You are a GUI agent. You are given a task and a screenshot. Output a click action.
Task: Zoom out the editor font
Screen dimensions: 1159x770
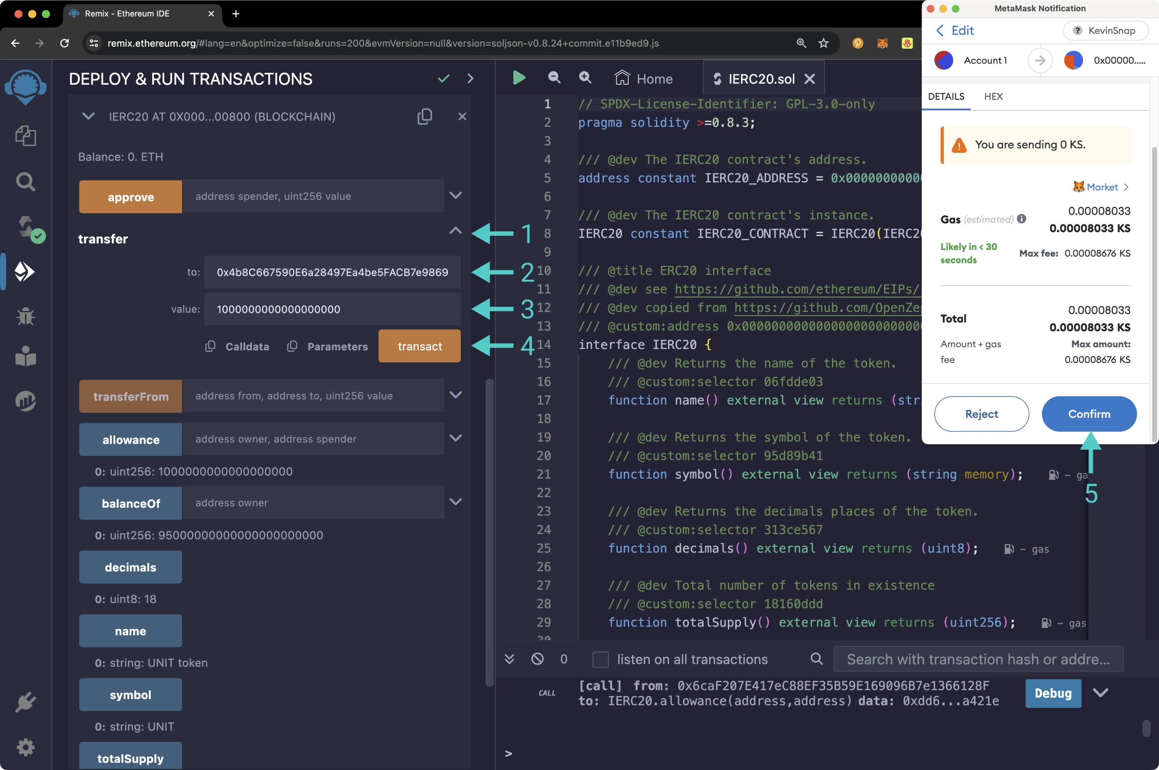pos(554,78)
